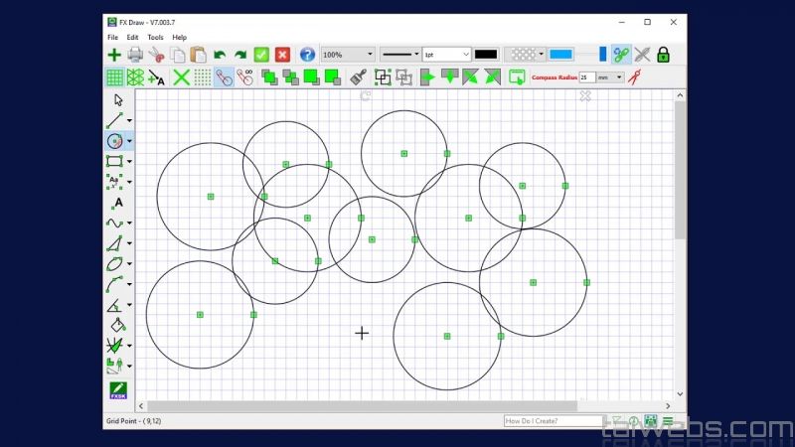Select the circle drawing tool
795x447 pixels.
coord(115,141)
